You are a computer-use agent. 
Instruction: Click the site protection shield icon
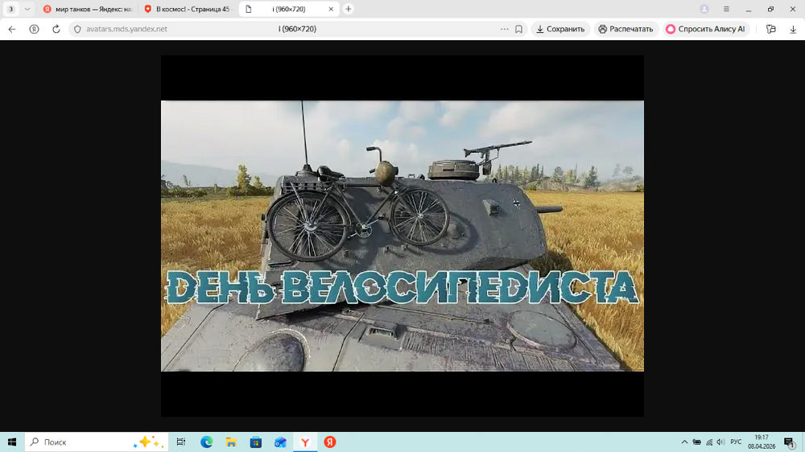click(77, 29)
